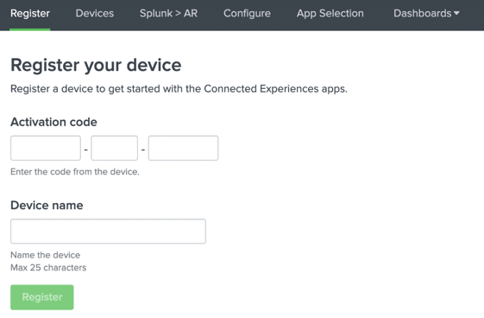
Task: Switch to the Devices tab
Action: tap(95, 13)
